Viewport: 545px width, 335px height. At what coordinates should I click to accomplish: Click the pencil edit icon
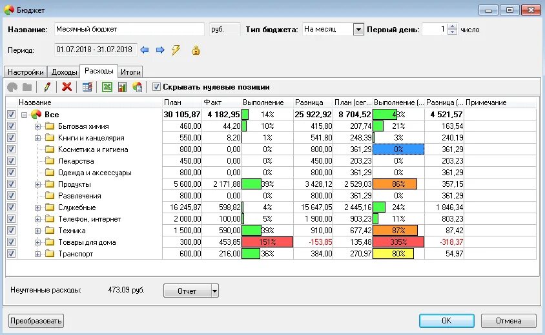click(x=47, y=87)
